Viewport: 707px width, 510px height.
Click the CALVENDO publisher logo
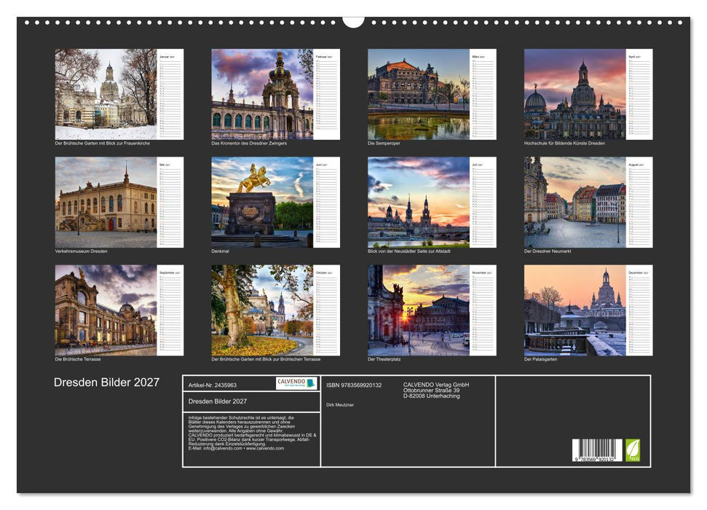coord(296,383)
